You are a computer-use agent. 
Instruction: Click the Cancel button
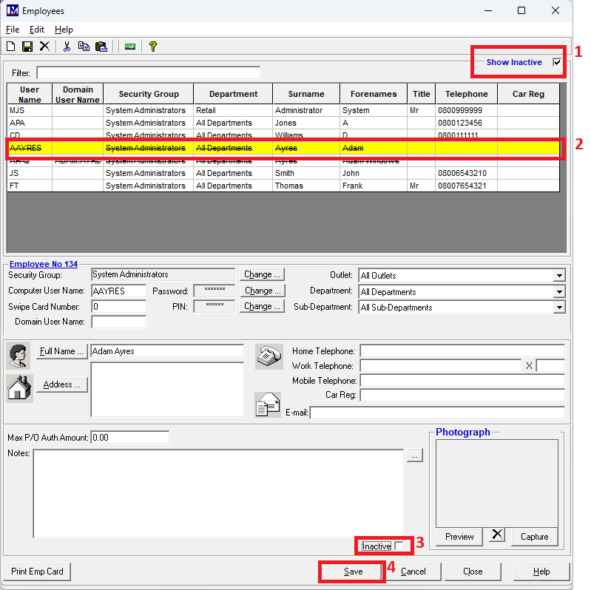413,572
